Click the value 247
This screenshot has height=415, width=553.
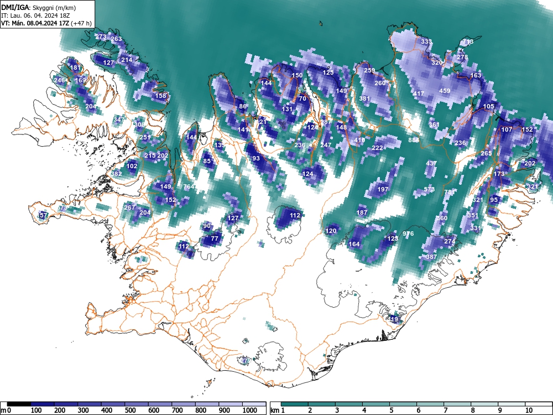tap(326, 145)
